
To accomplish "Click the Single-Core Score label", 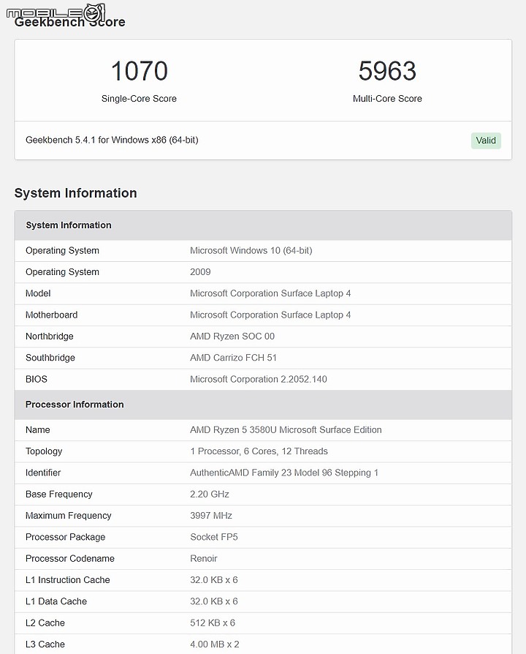I will coord(139,99).
